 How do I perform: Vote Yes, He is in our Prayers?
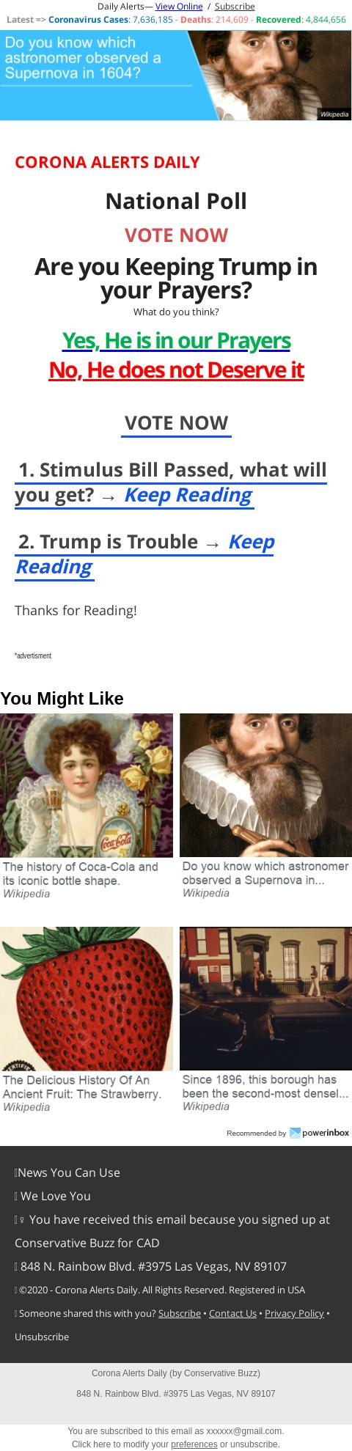tap(176, 341)
